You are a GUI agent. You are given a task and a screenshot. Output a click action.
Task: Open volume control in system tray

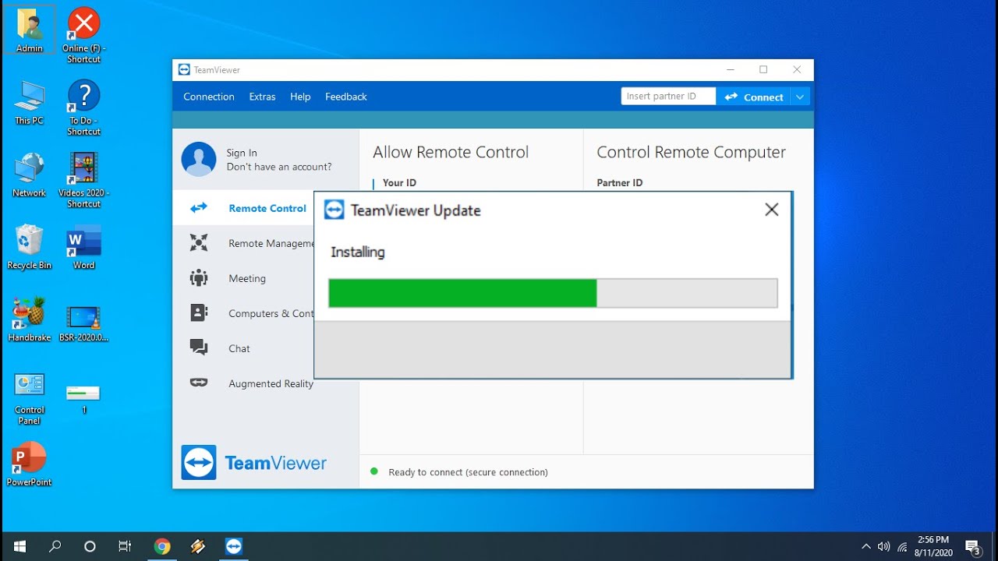point(883,546)
